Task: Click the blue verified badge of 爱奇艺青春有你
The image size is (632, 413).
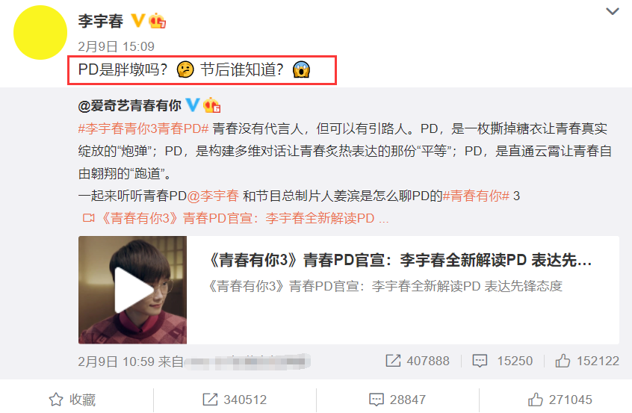Action: click(x=192, y=105)
